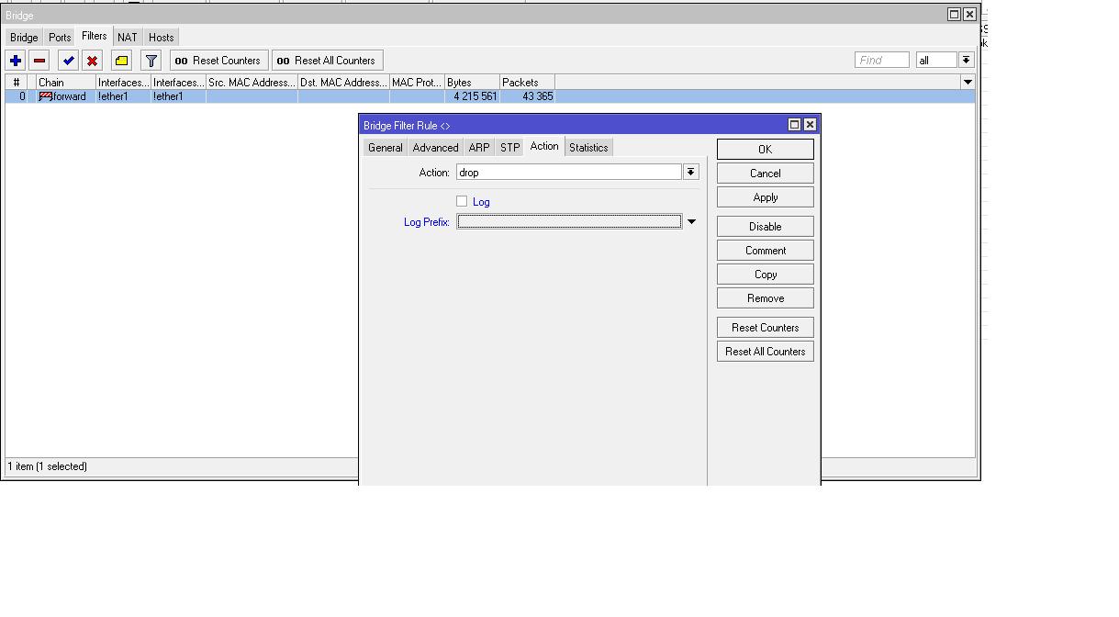Enable the Log checkbox
The width and height of the screenshot is (1119, 617).
(x=462, y=201)
